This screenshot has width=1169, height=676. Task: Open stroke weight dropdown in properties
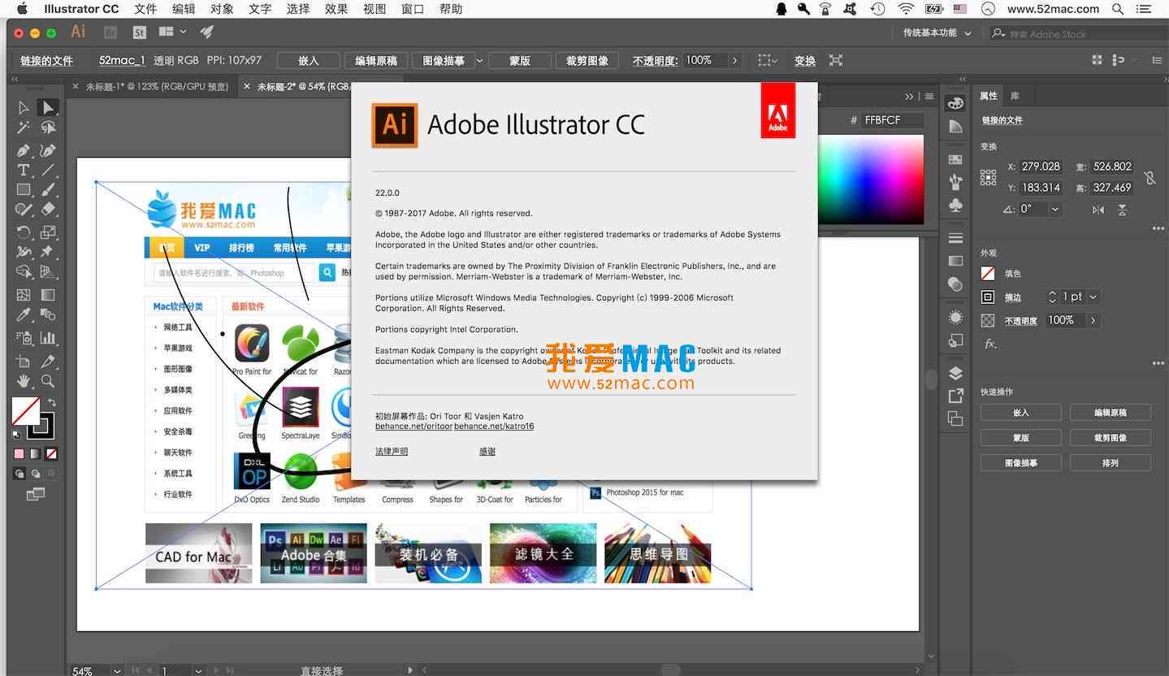pos(1093,297)
